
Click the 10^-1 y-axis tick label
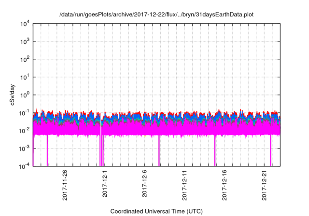coord(24,113)
